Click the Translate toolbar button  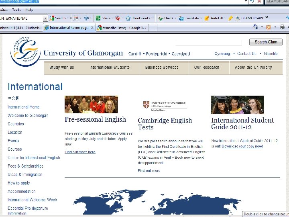(189, 18)
